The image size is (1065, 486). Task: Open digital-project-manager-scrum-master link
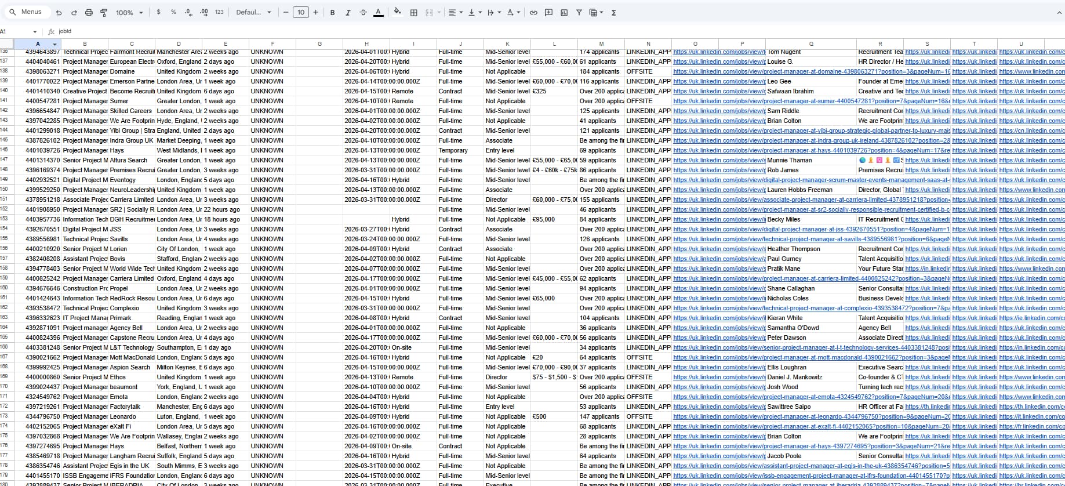[812, 180]
